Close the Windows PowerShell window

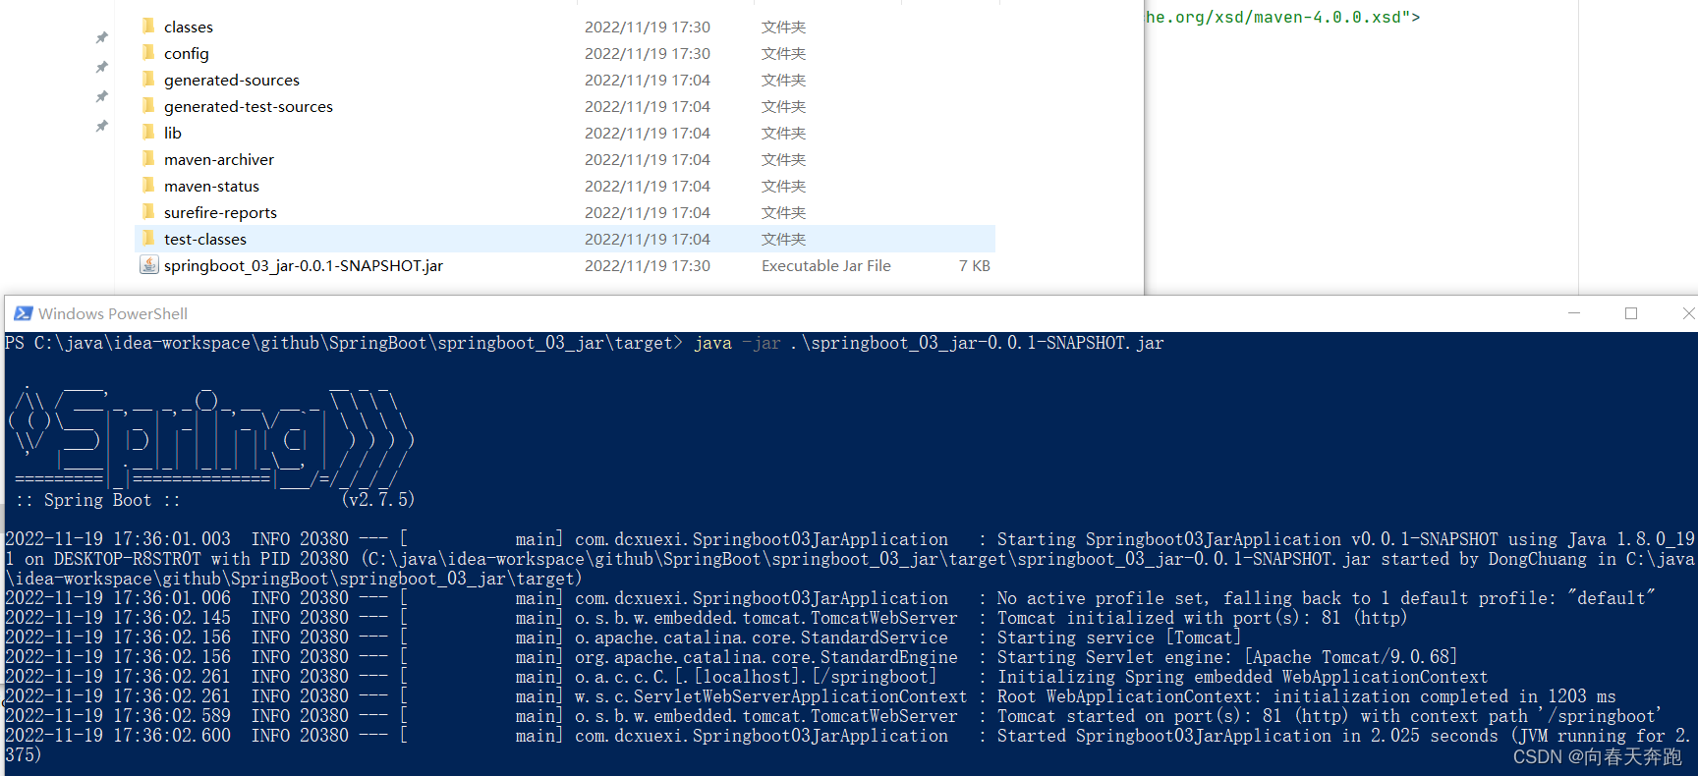(x=1687, y=313)
